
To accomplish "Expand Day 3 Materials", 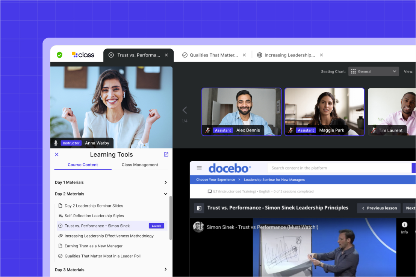I will click(165, 269).
